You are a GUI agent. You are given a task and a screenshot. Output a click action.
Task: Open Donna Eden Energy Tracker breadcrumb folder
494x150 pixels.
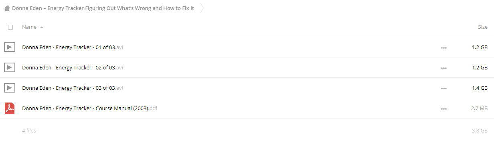click(x=103, y=8)
